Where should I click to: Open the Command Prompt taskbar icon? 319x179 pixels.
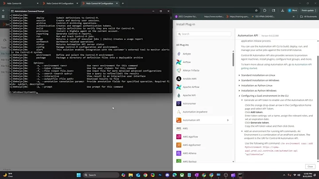tap(240, 175)
